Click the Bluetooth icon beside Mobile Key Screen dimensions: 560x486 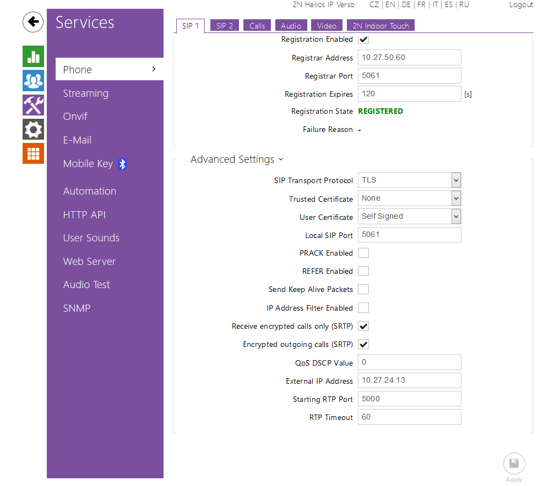click(x=123, y=164)
